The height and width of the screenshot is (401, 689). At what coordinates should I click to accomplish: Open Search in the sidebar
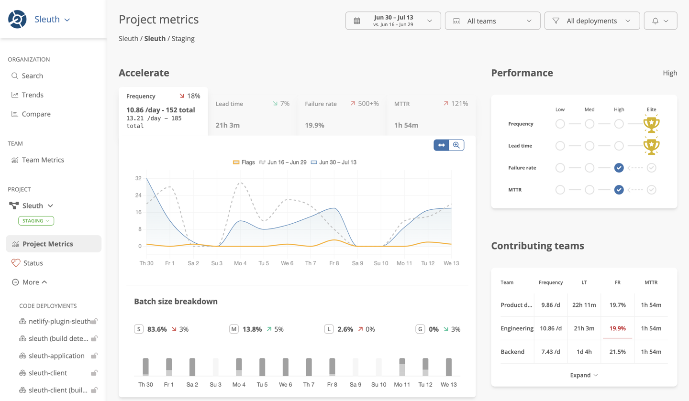pyautogui.click(x=27, y=76)
